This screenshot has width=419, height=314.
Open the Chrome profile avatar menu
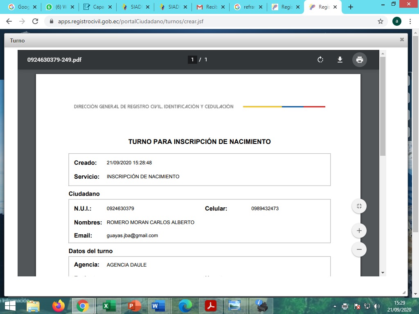396,21
